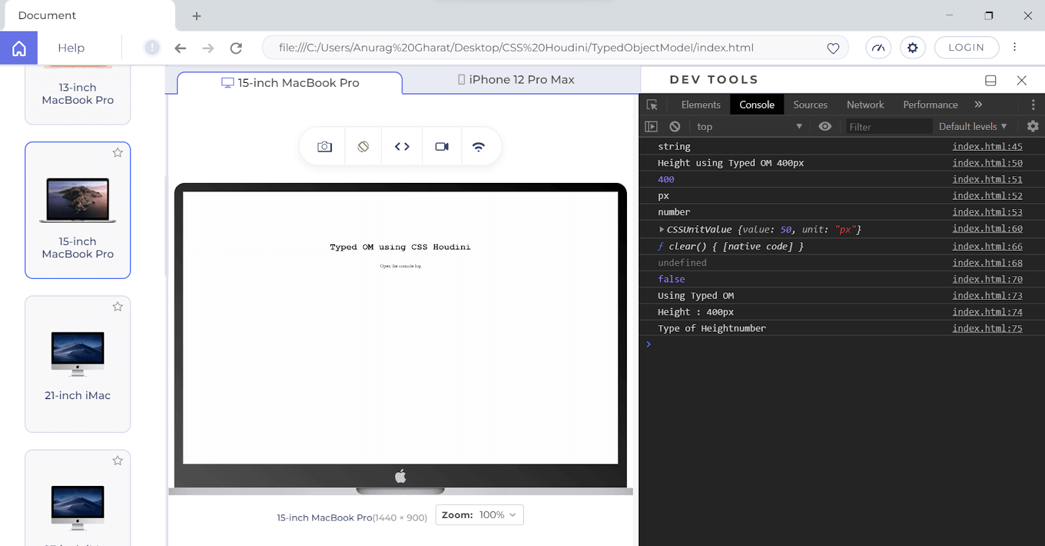Open index.html:45 source link

987,146
